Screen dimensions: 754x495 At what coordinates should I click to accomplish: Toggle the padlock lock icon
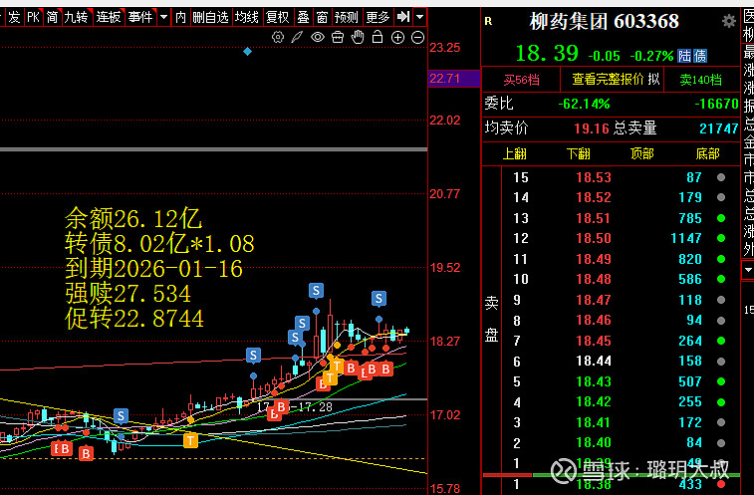[x=377, y=37]
